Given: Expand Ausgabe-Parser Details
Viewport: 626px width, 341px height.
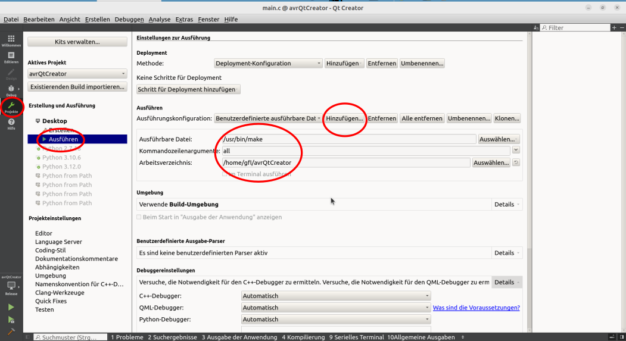Looking at the screenshot, I should (507, 253).
